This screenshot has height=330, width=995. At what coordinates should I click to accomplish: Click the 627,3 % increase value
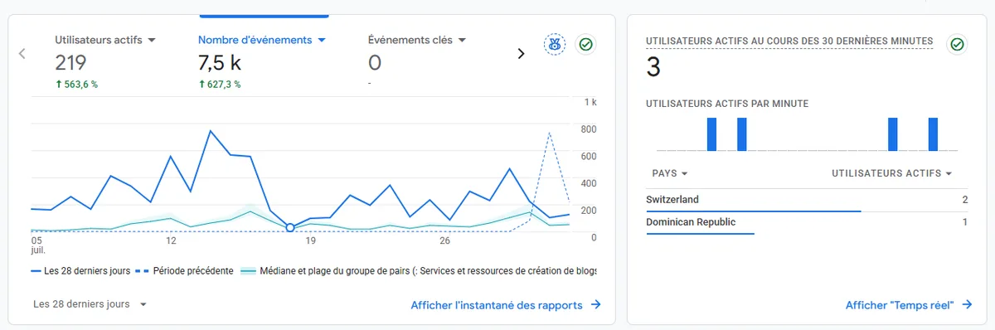(219, 85)
